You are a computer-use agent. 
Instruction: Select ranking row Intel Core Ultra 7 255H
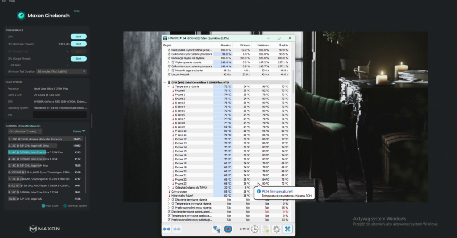click(45, 193)
